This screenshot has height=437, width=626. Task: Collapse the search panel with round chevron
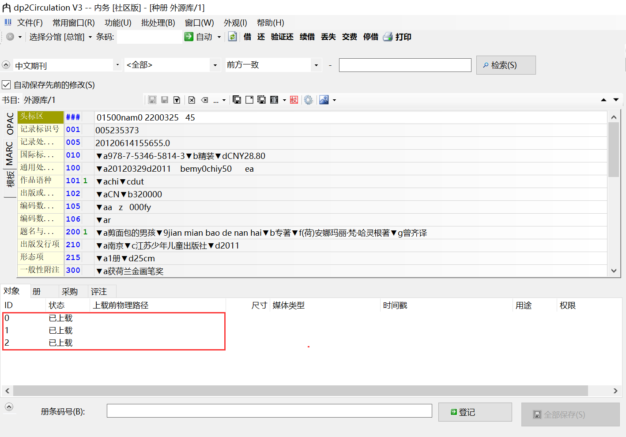coord(6,65)
